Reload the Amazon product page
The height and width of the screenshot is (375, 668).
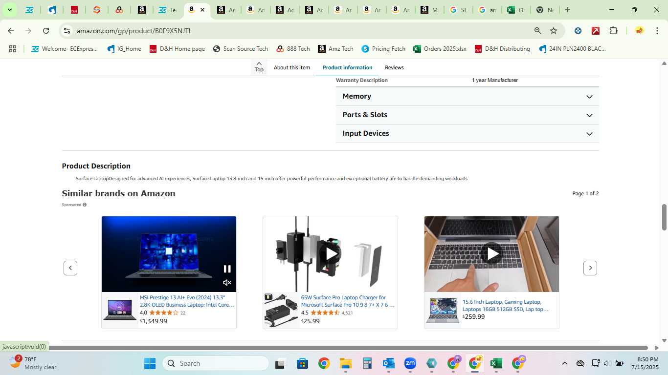click(46, 31)
